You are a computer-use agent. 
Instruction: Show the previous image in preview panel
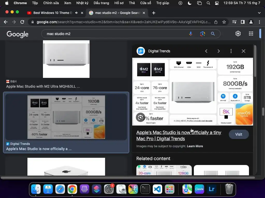[x=206, y=51]
